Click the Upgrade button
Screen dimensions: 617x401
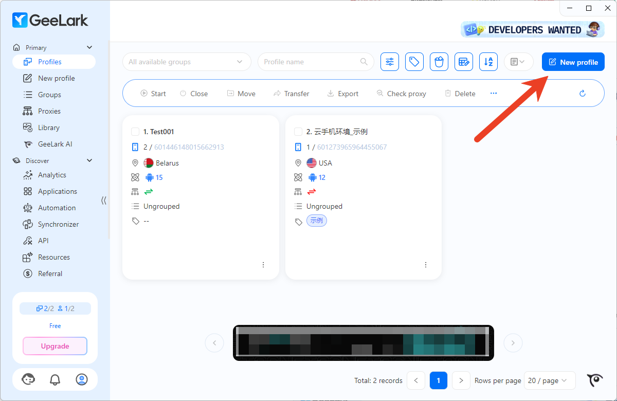[x=55, y=346]
